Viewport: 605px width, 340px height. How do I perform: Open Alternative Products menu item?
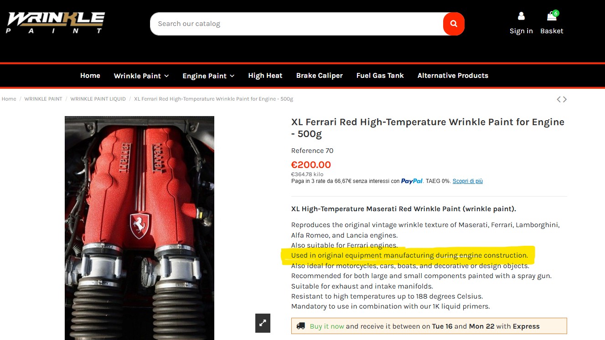[x=453, y=76]
